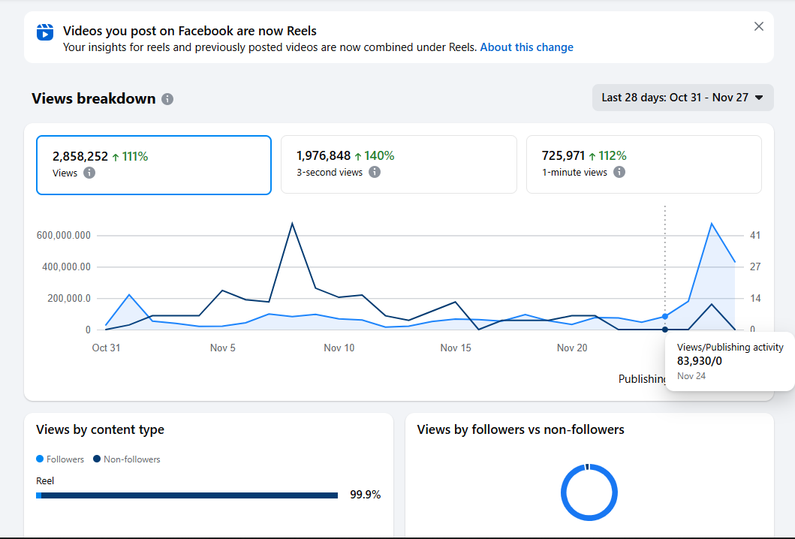Select the Views metric card

[x=154, y=164]
